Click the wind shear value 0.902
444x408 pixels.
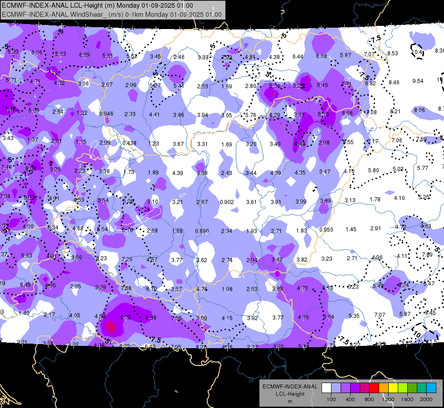(227, 202)
